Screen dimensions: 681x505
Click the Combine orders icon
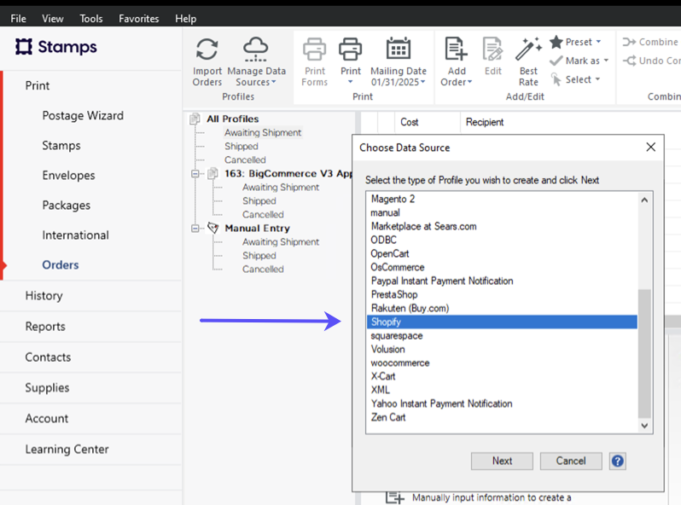[629, 42]
